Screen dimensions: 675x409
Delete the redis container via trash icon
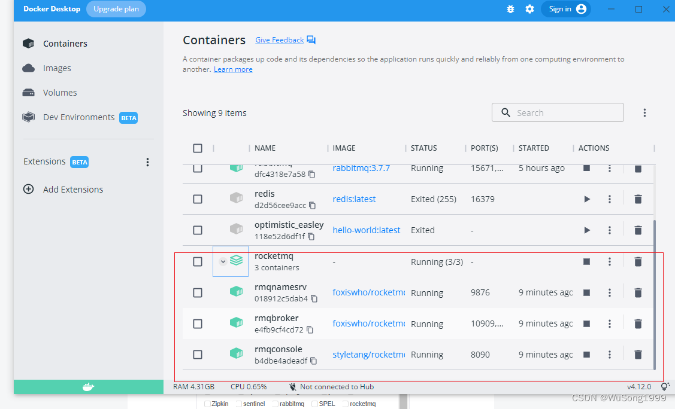[x=637, y=199]
